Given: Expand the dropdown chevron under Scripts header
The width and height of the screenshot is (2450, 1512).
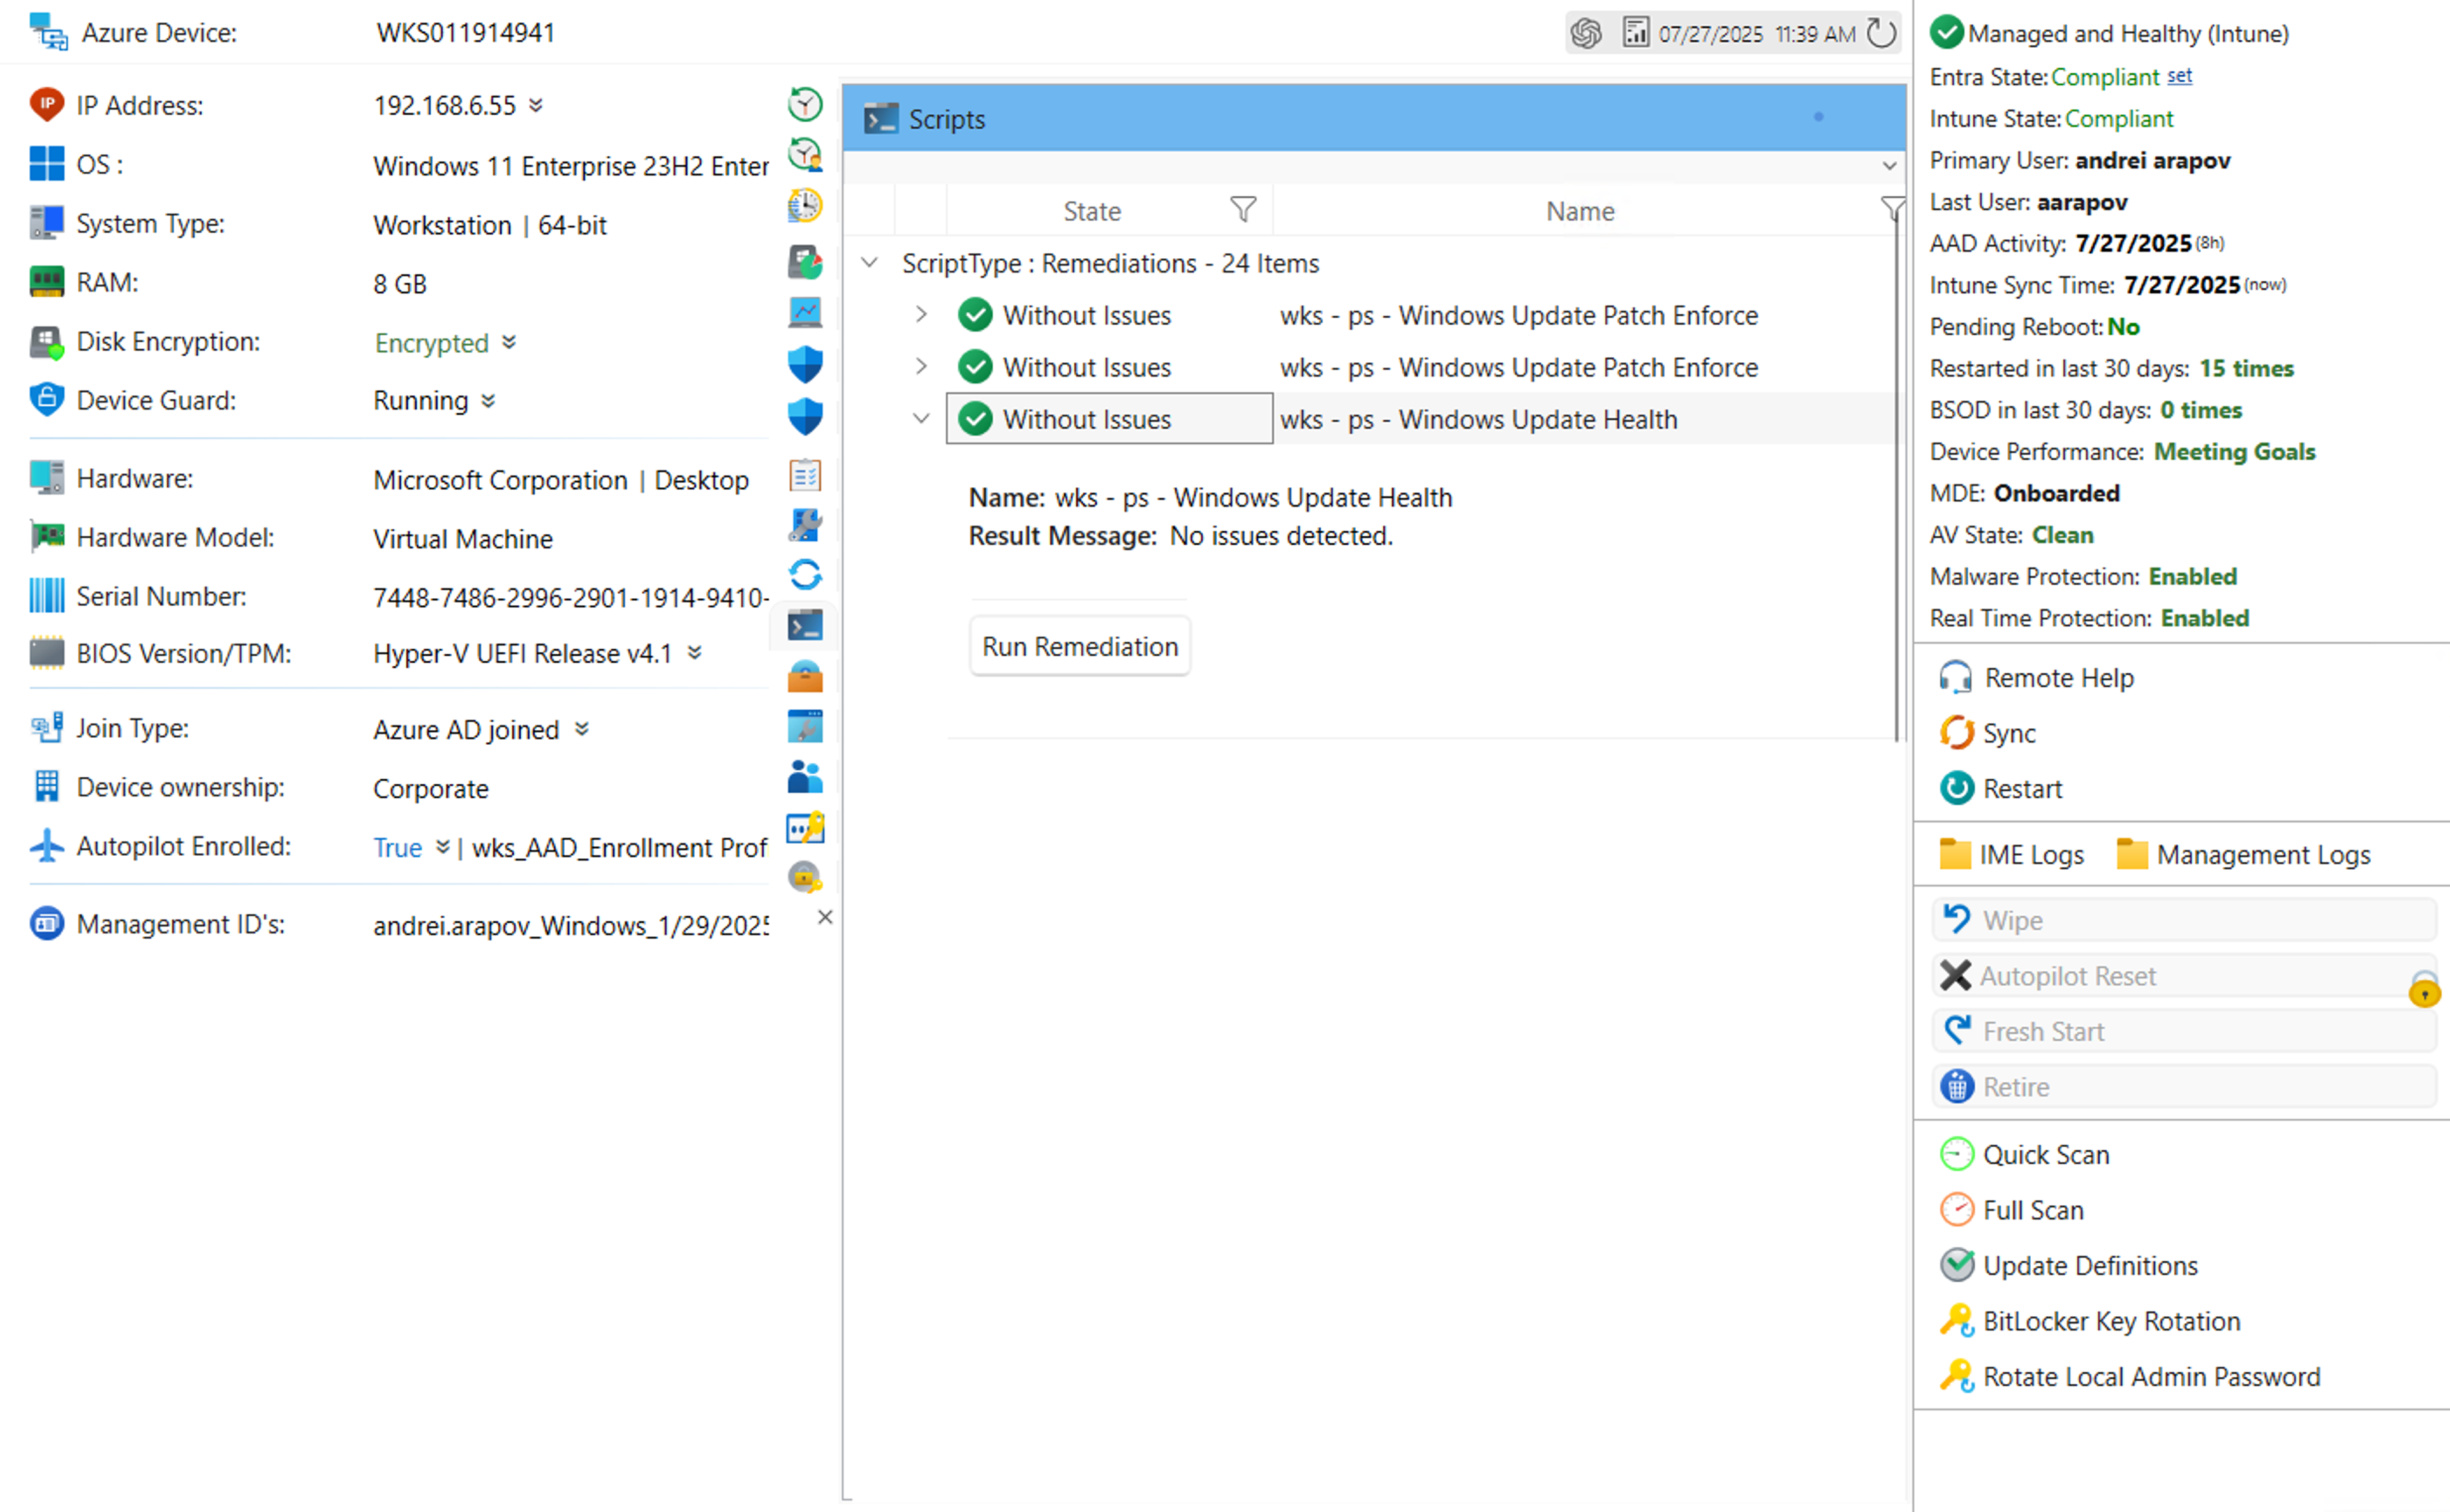Looking at the screenshot, I should coord(1889,166).
